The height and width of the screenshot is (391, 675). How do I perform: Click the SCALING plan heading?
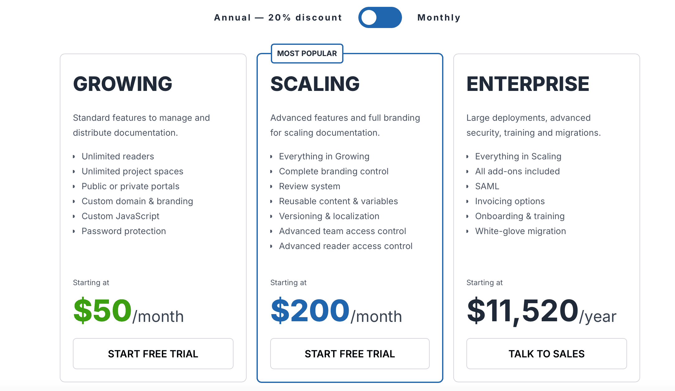coord(315,84)
